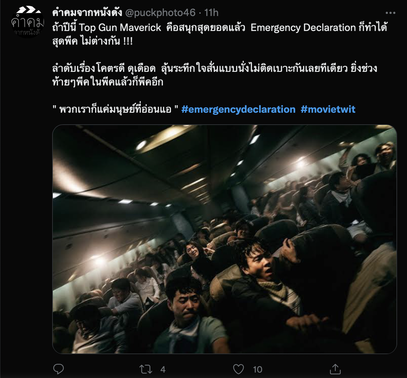This screenshot has height=378, width=407.
Task: Open the clapperboard profile avatar
Action: tap(28, 22)
